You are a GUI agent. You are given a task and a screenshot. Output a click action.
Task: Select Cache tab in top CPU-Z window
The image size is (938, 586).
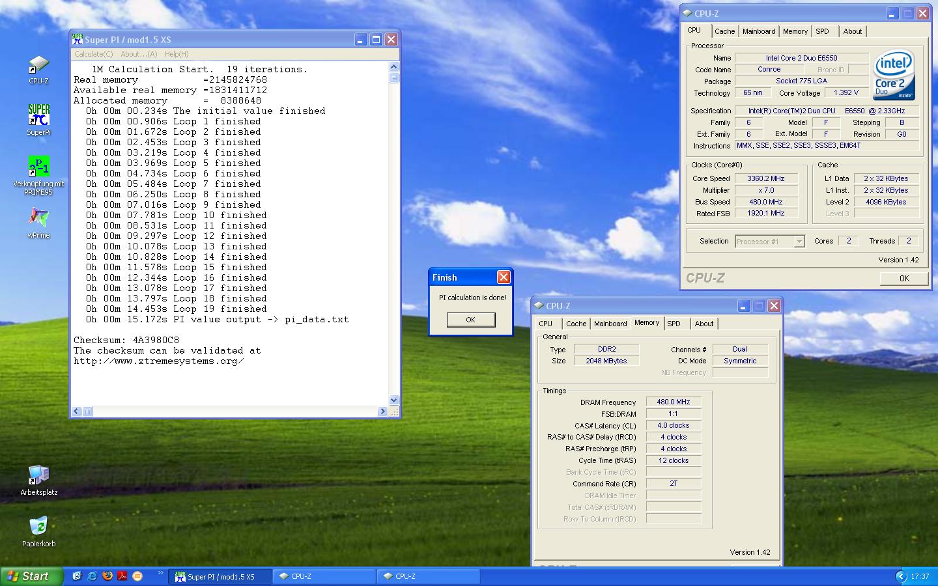pos(724,31)
